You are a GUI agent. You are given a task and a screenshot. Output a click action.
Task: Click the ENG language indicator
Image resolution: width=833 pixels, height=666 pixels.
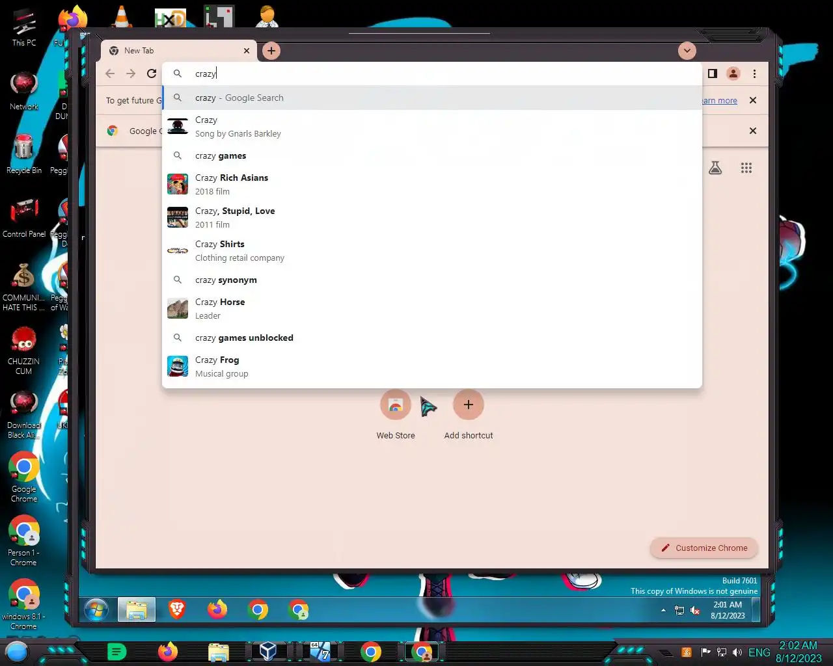click(x=759, y=652)
